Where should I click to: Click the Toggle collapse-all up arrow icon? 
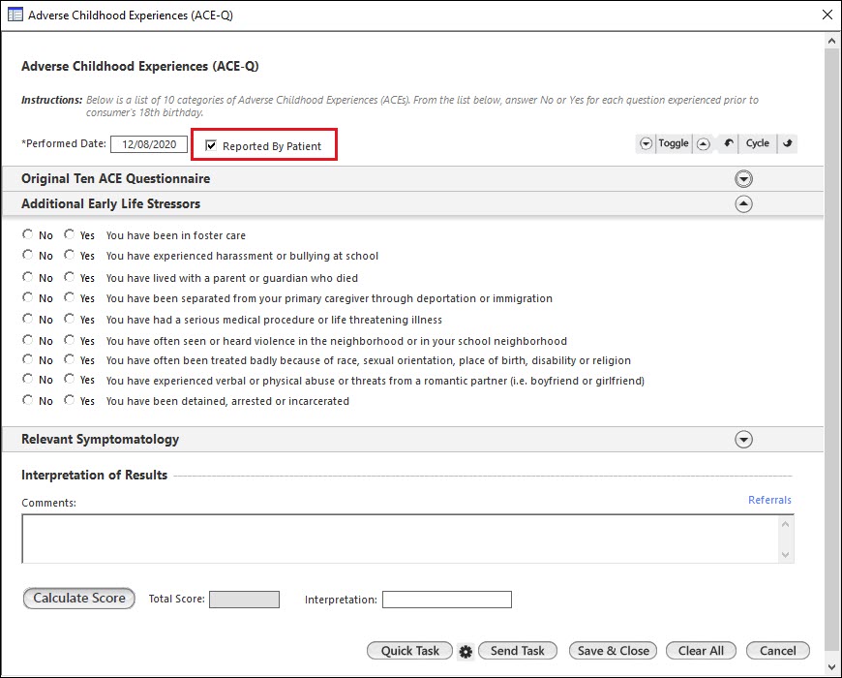pyautogui.click(x=704, y=143)
